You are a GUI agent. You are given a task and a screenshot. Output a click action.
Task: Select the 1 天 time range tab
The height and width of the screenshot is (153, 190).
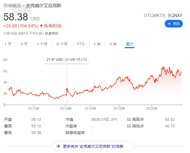point(8,44)
